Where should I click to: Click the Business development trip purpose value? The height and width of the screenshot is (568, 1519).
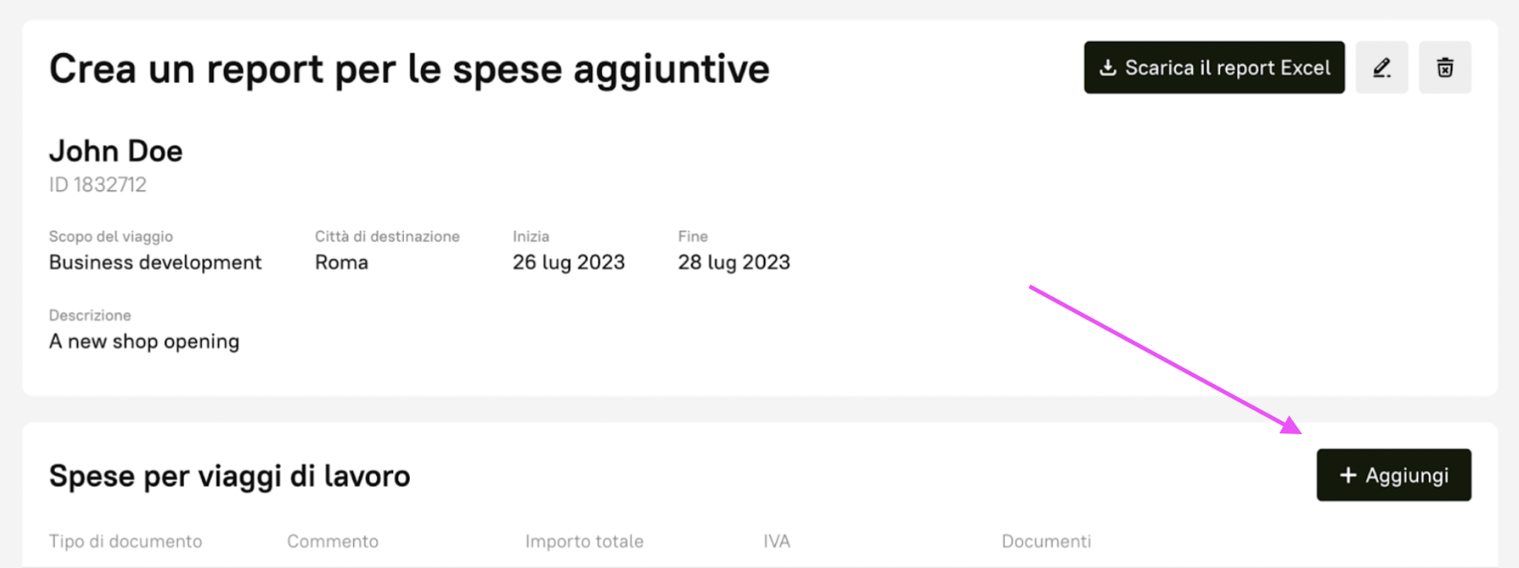click(155, 263)
